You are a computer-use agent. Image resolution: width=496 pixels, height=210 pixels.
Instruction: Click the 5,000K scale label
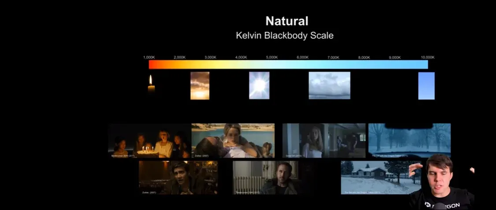[x=272, y=58]
